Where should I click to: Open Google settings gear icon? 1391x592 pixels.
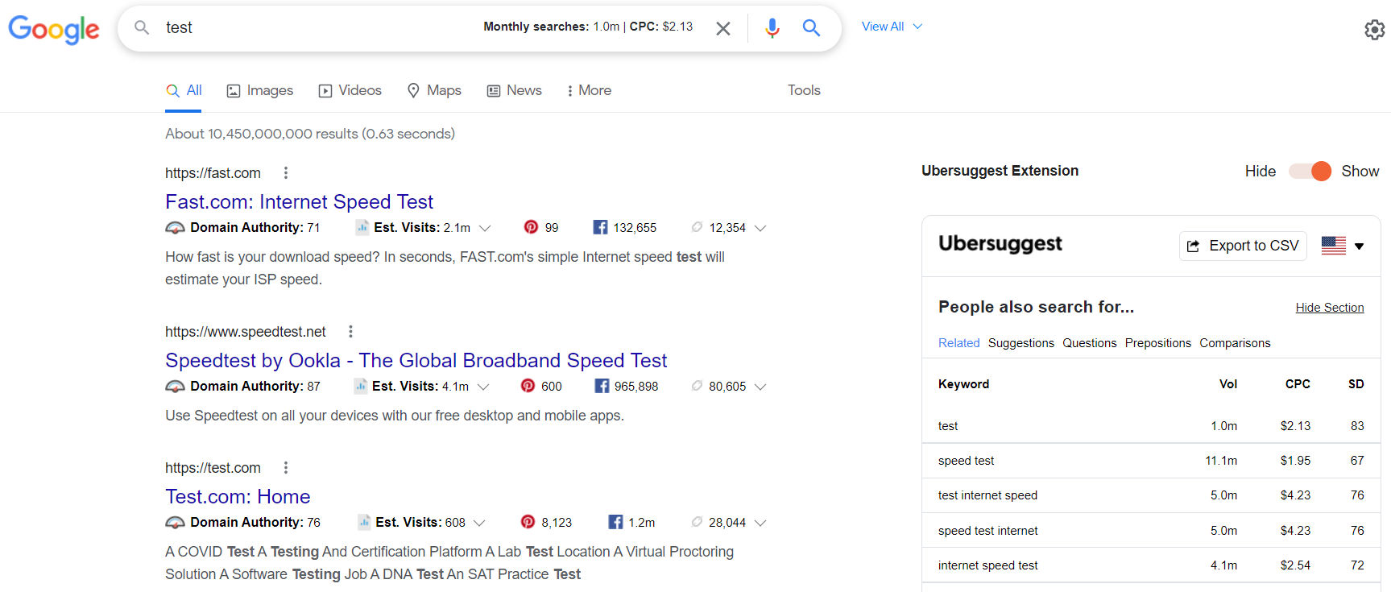tap(1374, 30)
